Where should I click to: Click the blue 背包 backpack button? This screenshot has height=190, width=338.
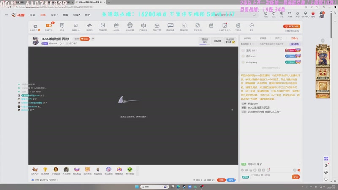pyautogui.click(x=231, y=180)
